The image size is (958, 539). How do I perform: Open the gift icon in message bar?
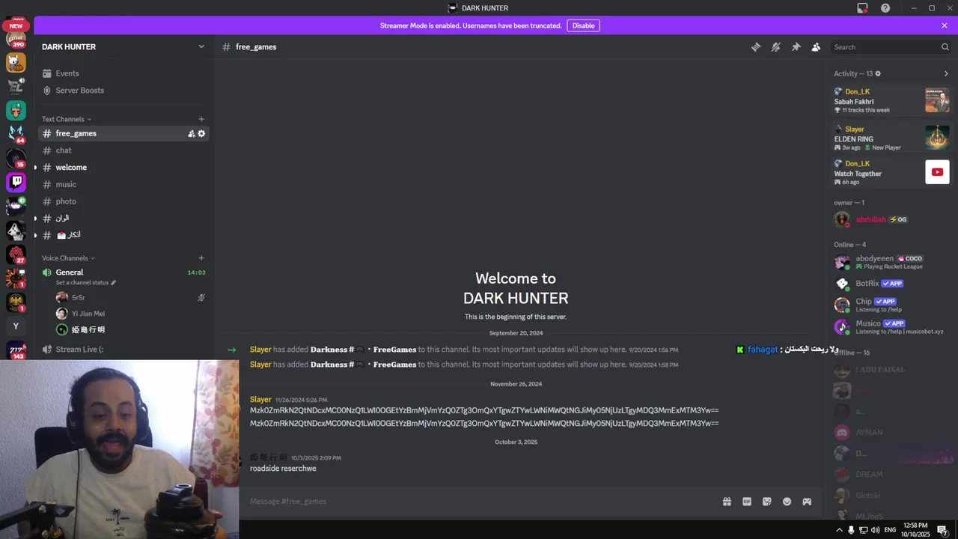click(727, 502)
